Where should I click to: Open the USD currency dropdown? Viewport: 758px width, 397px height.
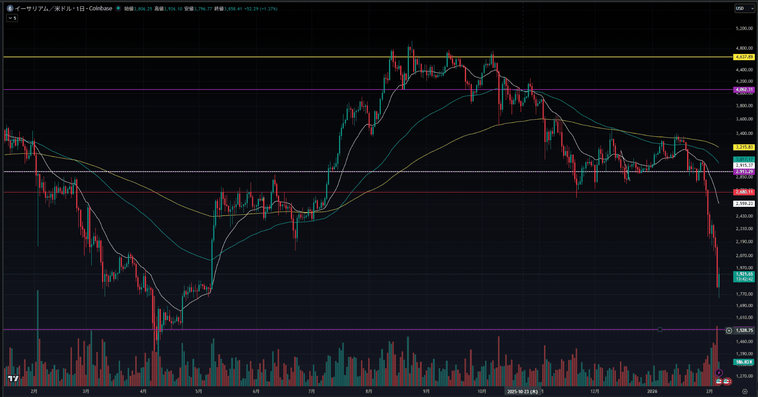(x=745, y=9)
